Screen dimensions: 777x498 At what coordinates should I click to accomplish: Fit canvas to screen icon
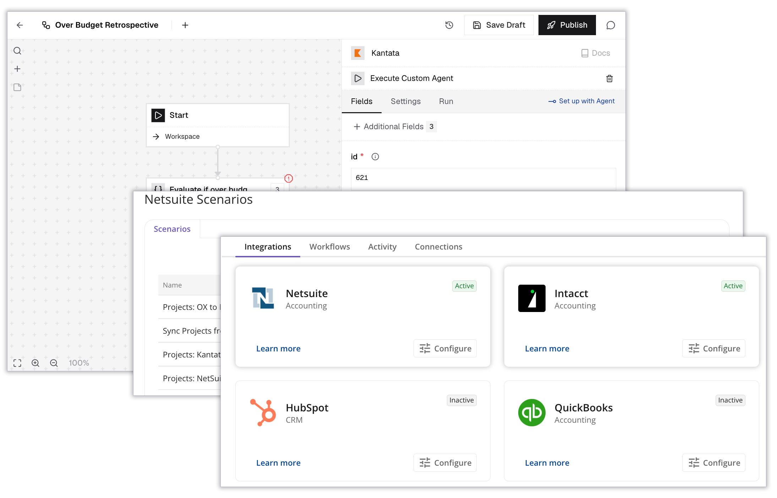(17, 363)
